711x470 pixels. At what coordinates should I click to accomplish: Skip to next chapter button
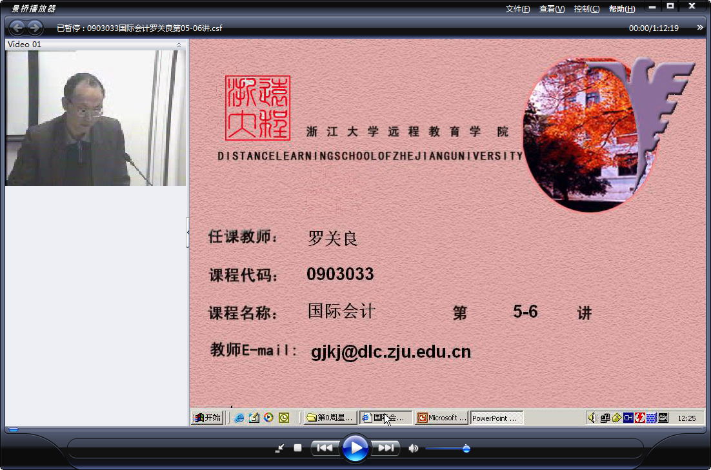coord(385,448)
